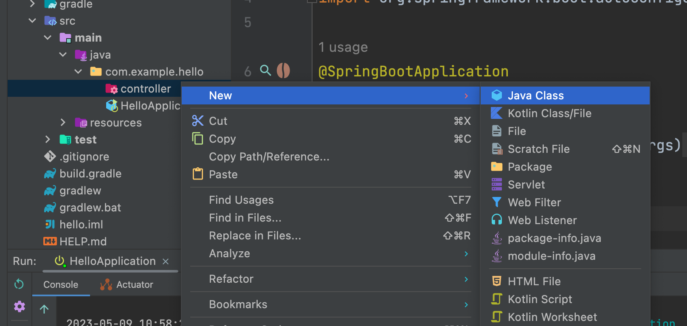Click the Copy icon in context menu
Image resolution: width=687 pixels, height=326 pixels.
pyautogui.click(x=197, y=138)
